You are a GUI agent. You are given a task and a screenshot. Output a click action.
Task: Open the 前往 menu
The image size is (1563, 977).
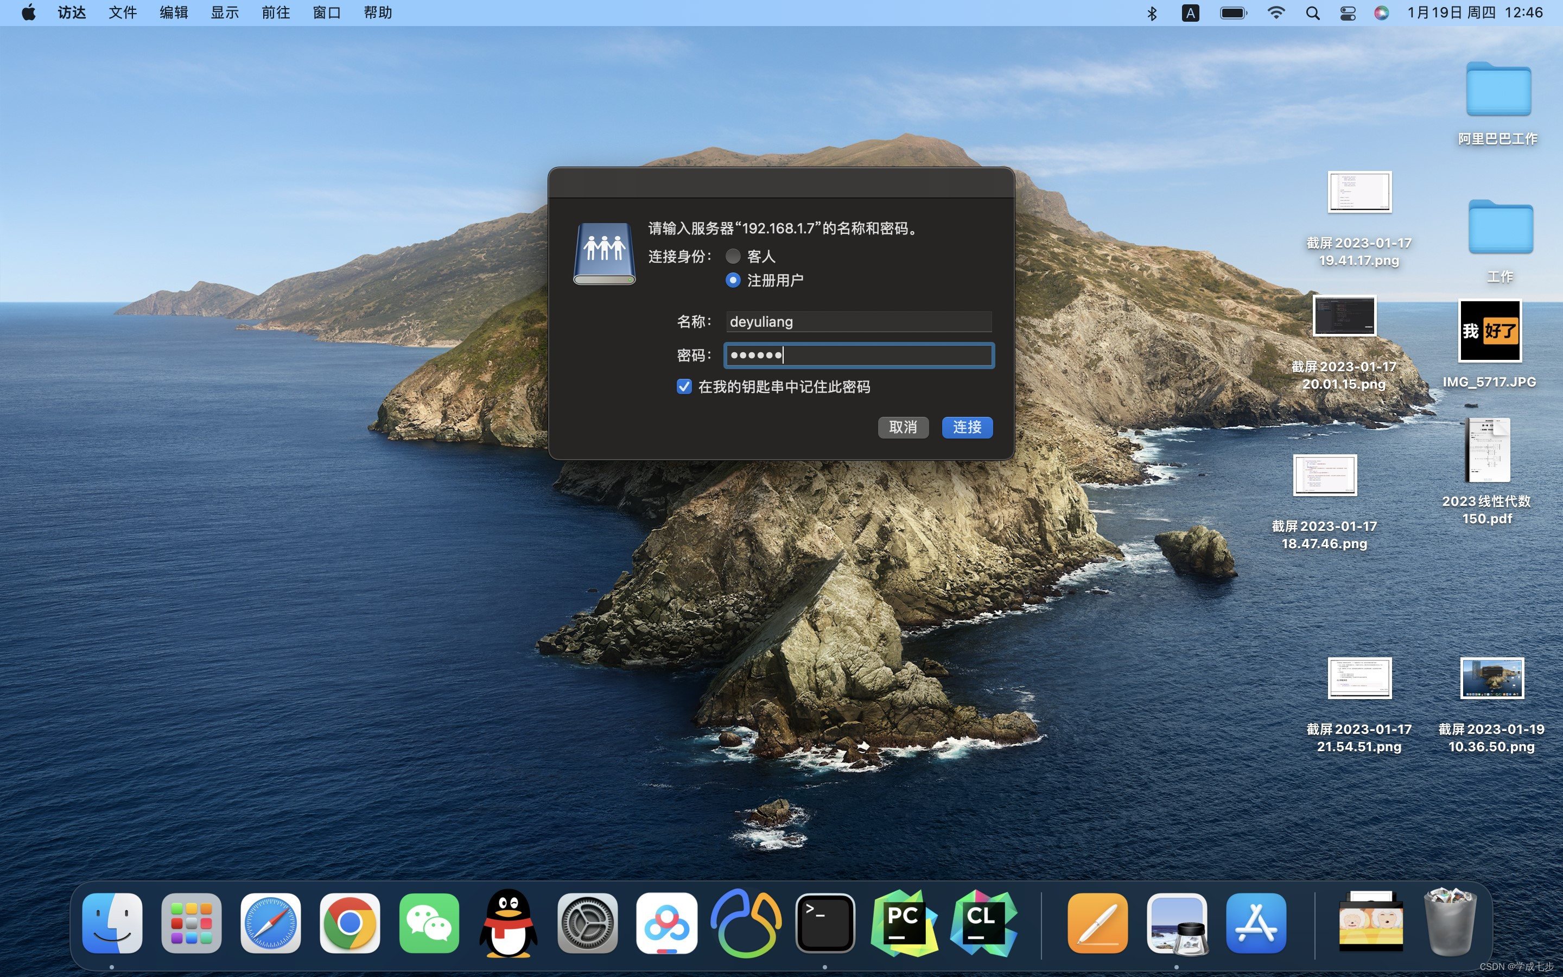point(276,13)
